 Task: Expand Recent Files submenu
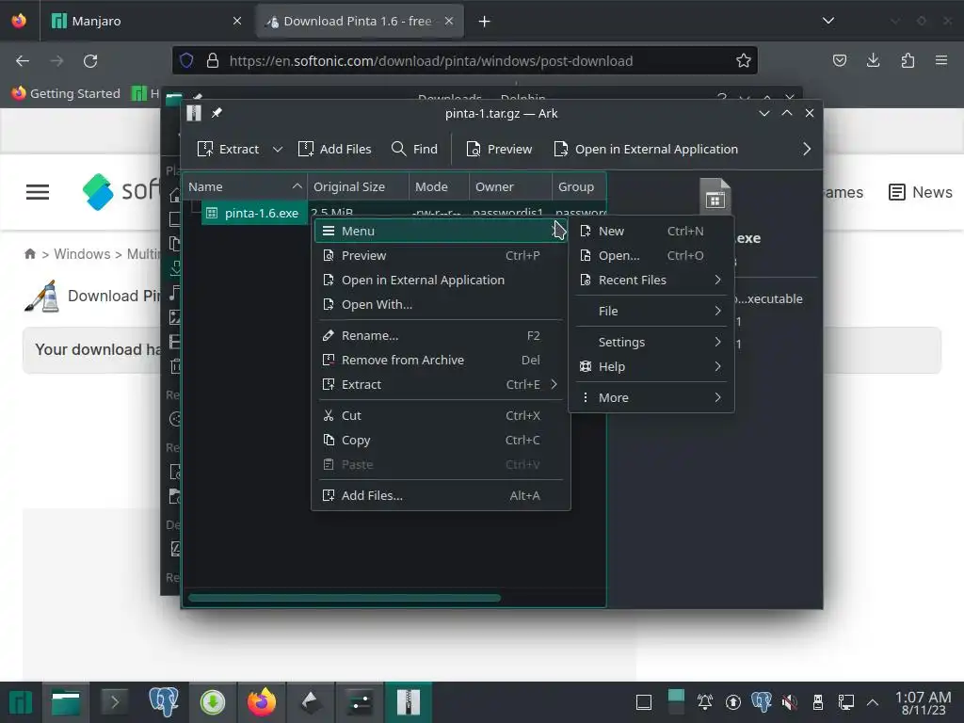point(651,281)
